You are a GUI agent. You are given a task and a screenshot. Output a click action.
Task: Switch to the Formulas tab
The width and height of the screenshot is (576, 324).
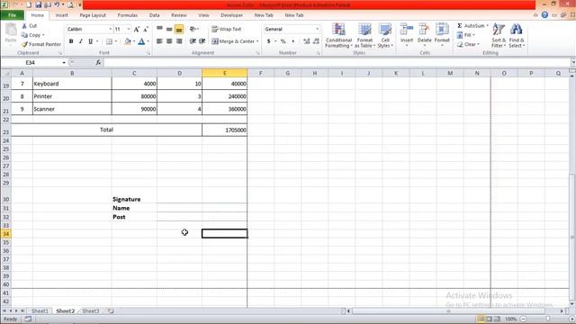pos(128,15)
